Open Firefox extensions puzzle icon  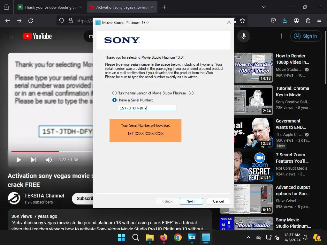(308, 20)
